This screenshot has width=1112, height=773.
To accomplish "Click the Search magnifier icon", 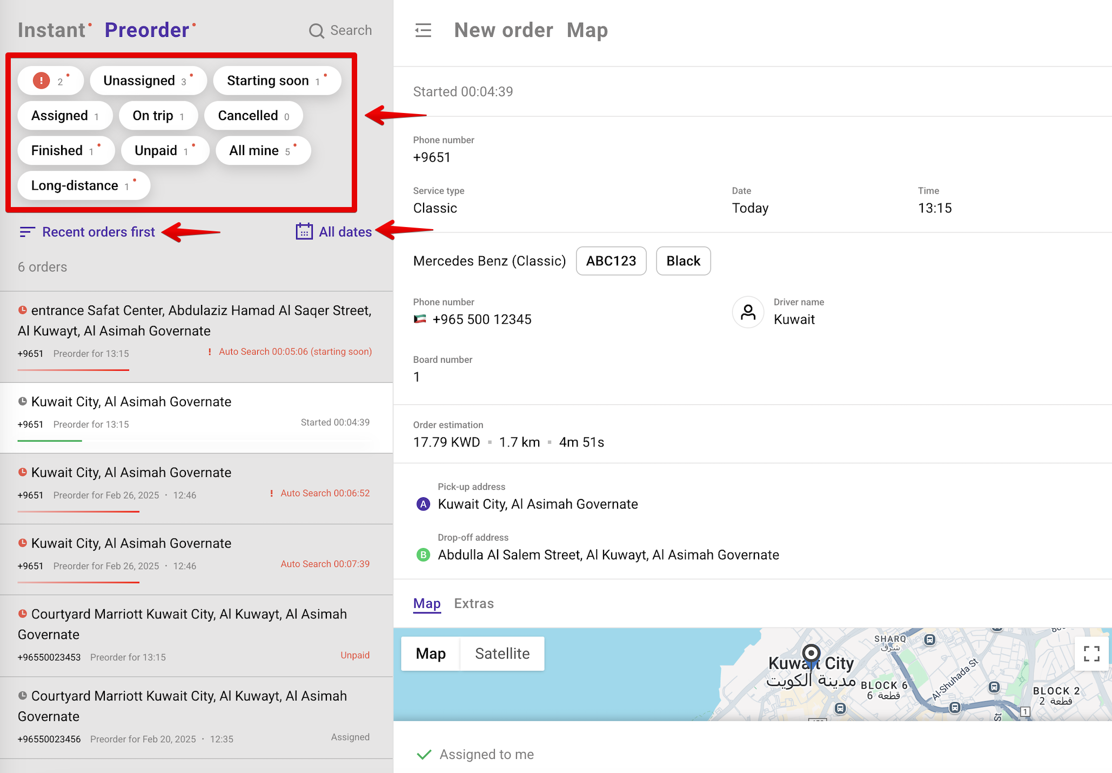I will [x=316, y=31].
